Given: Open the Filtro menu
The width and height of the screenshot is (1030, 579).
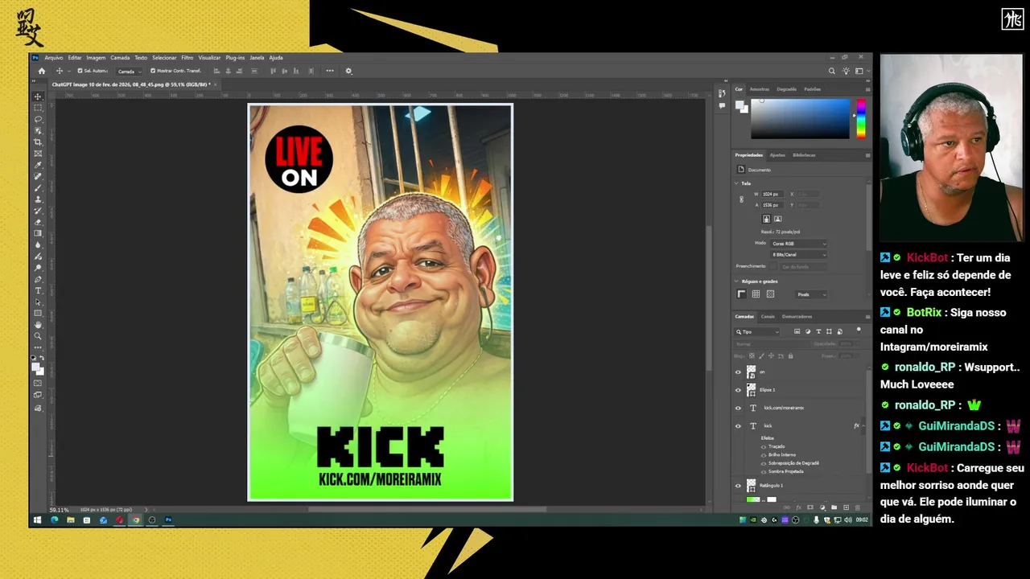Looking at the screenshot, I should [x=187, y=58].
